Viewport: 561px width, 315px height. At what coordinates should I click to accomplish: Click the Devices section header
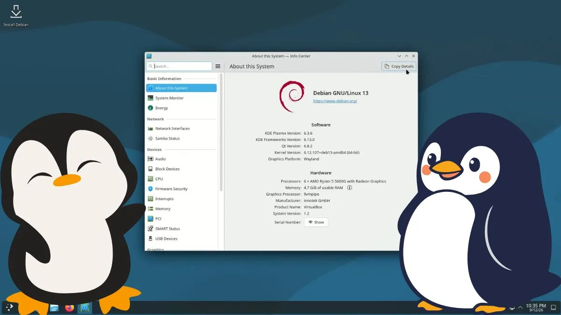154,149
